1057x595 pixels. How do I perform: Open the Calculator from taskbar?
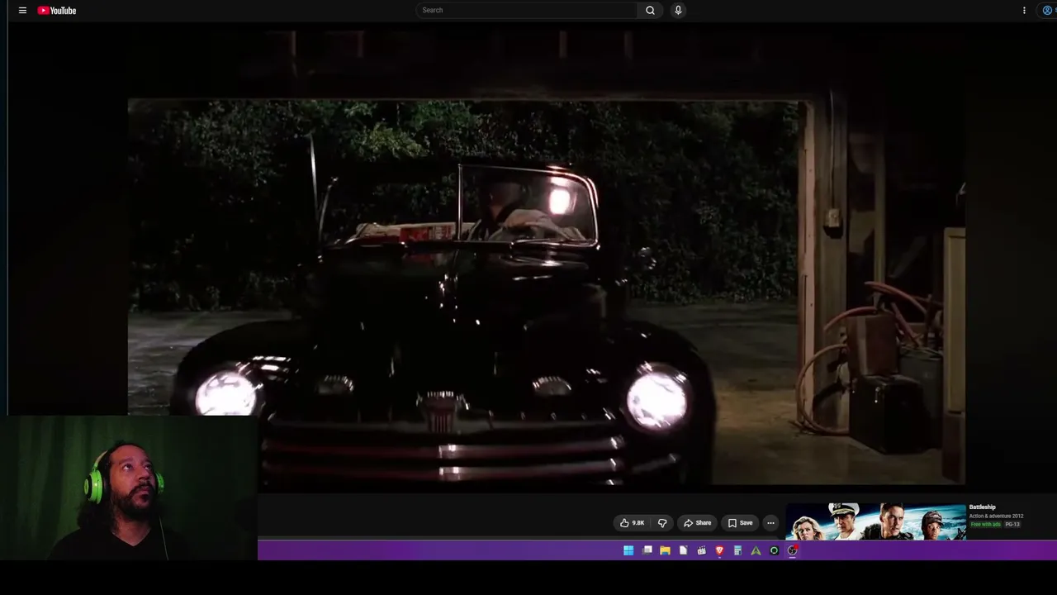coord(737,550)
